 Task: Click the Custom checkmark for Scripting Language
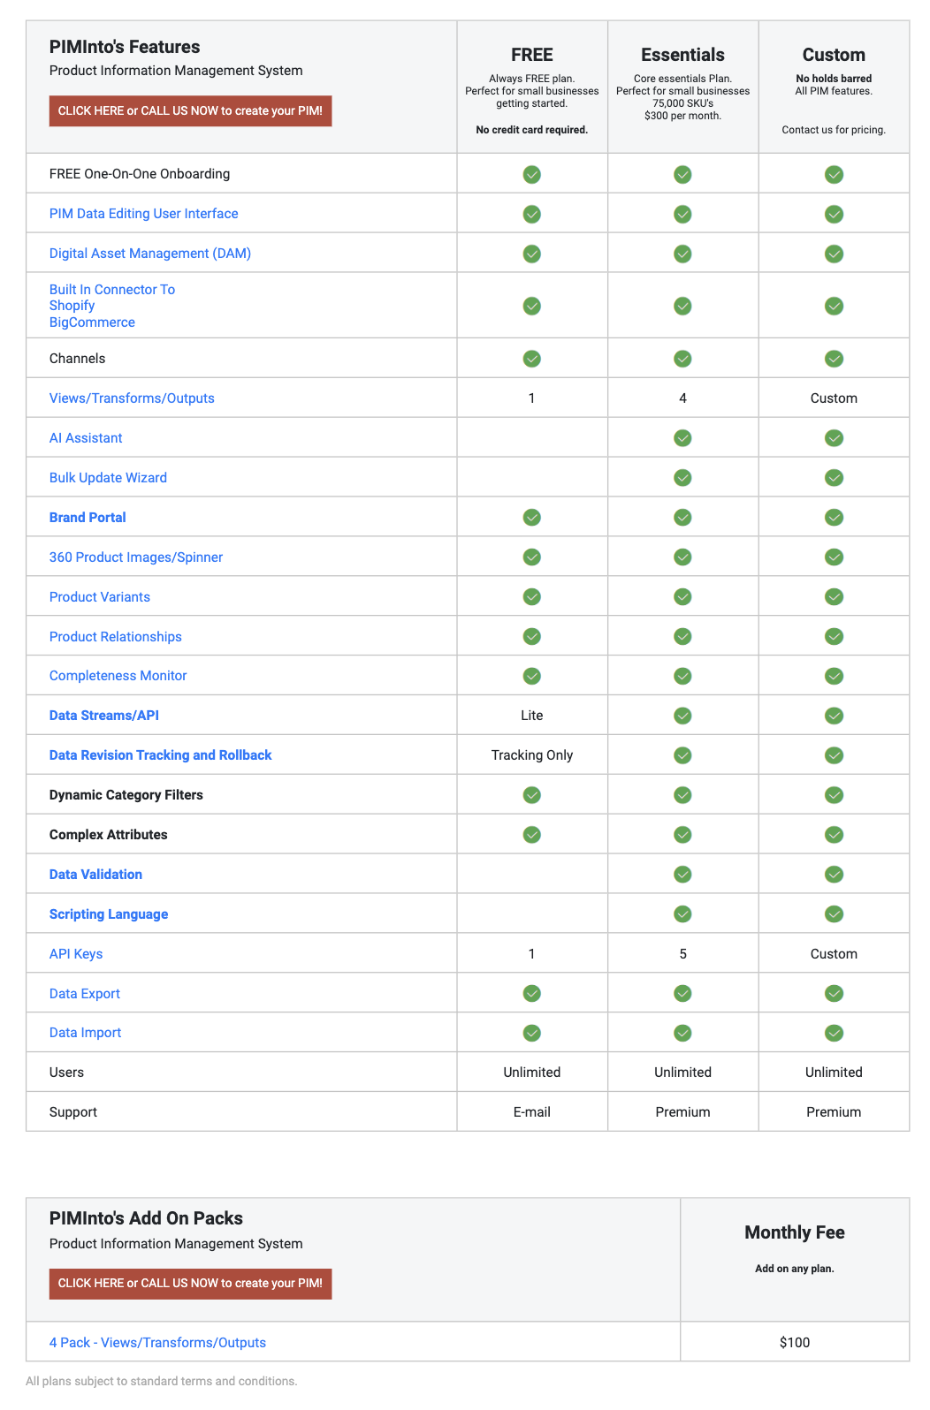(x=834, y=913)
